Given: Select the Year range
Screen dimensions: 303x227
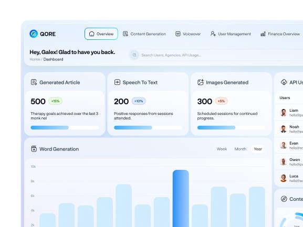Looking at the screenshot, I should click(258, 149).
